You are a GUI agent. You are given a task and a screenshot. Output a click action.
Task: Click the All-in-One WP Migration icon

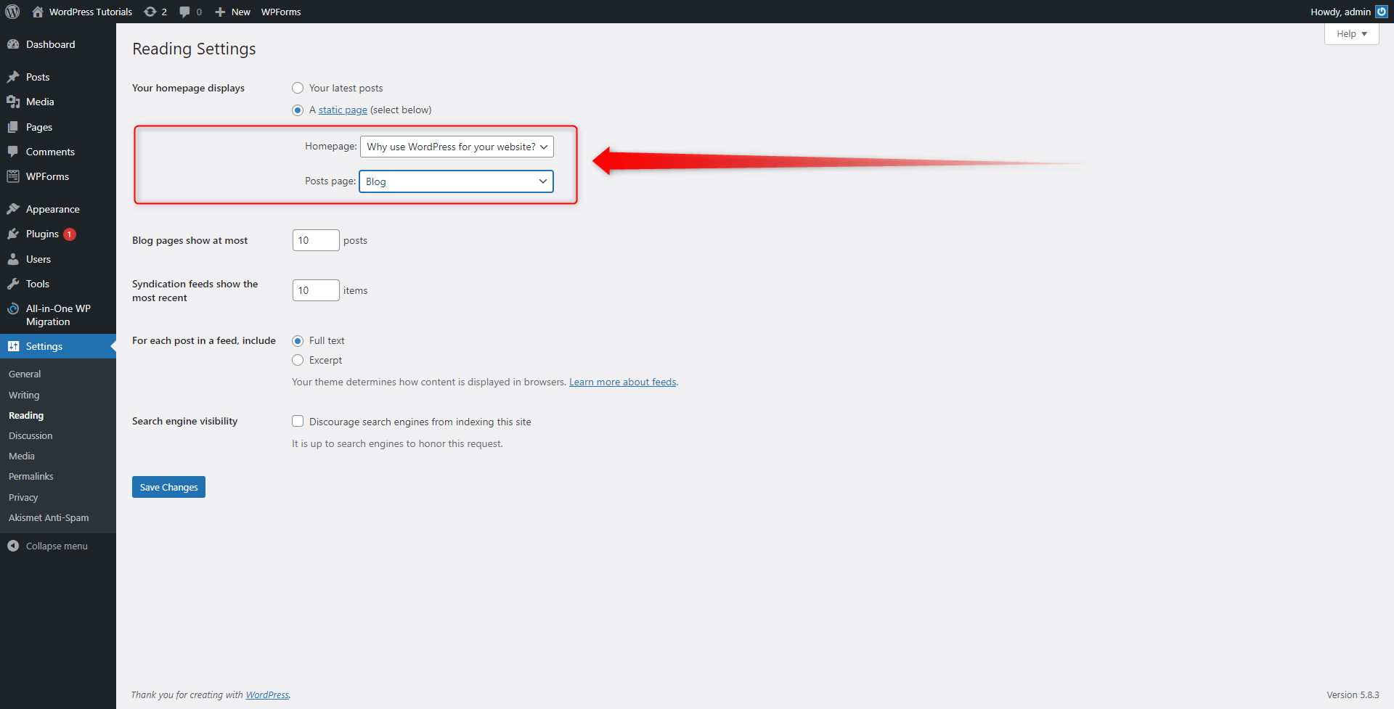click(x=13, y=308)
